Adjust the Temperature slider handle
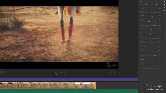The image size is (166, 93). click(x=152, y=30)
